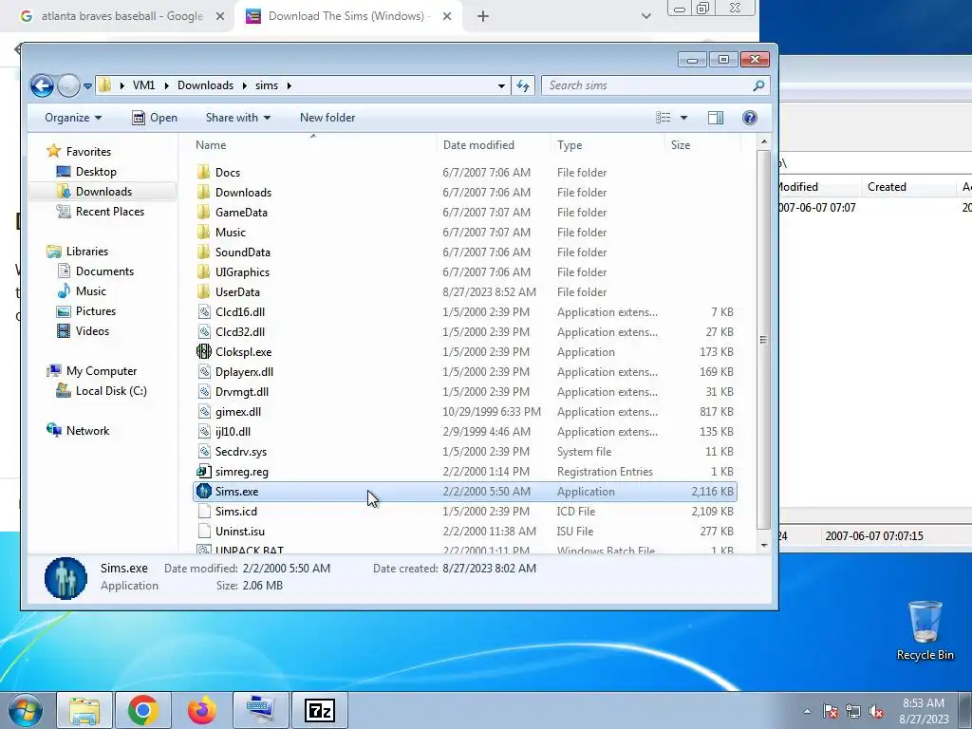
Task: Select the Sims.icd file icon
Action: (203, 511)
